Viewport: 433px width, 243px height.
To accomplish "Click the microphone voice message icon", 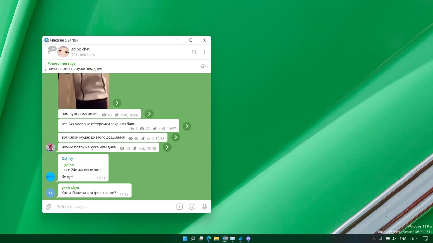I will point(204,207).
